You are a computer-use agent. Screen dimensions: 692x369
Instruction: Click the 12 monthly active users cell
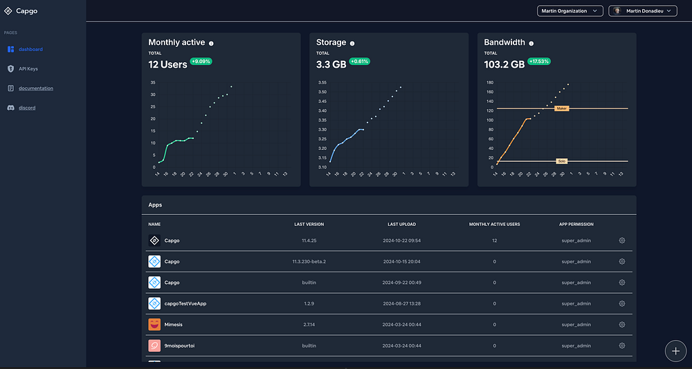click(494, 240)
